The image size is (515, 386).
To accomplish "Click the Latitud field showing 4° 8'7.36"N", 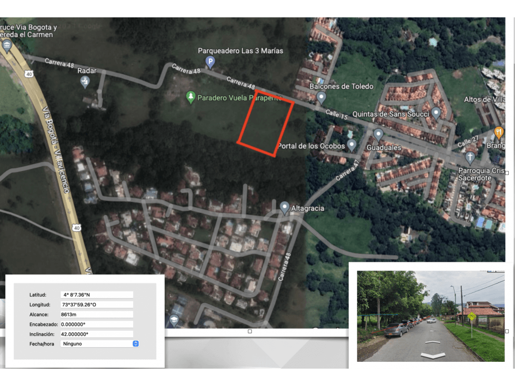I will [x=97, y=294].
